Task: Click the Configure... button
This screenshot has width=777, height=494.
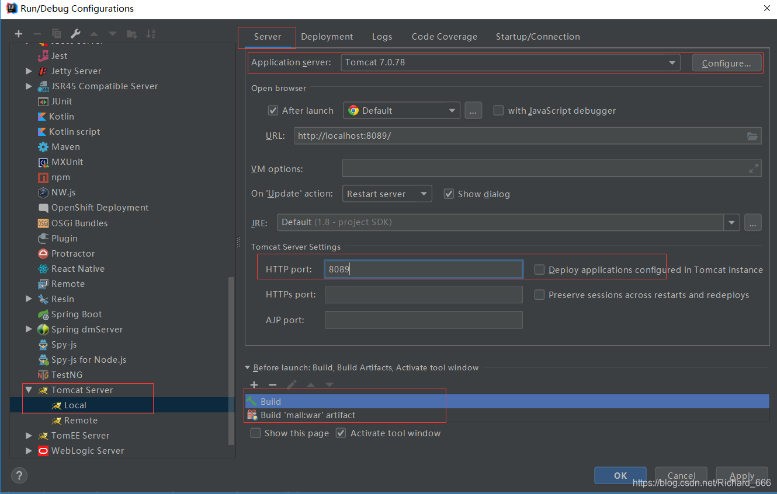Action: [x=727, y=63]
